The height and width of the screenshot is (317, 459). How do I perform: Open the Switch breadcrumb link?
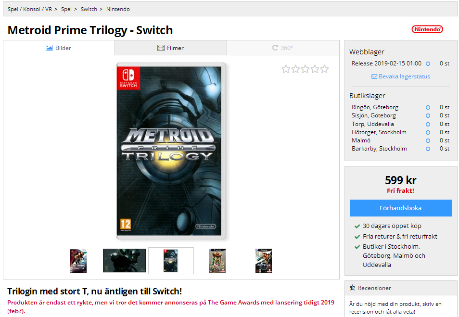[x=89, y=9]
